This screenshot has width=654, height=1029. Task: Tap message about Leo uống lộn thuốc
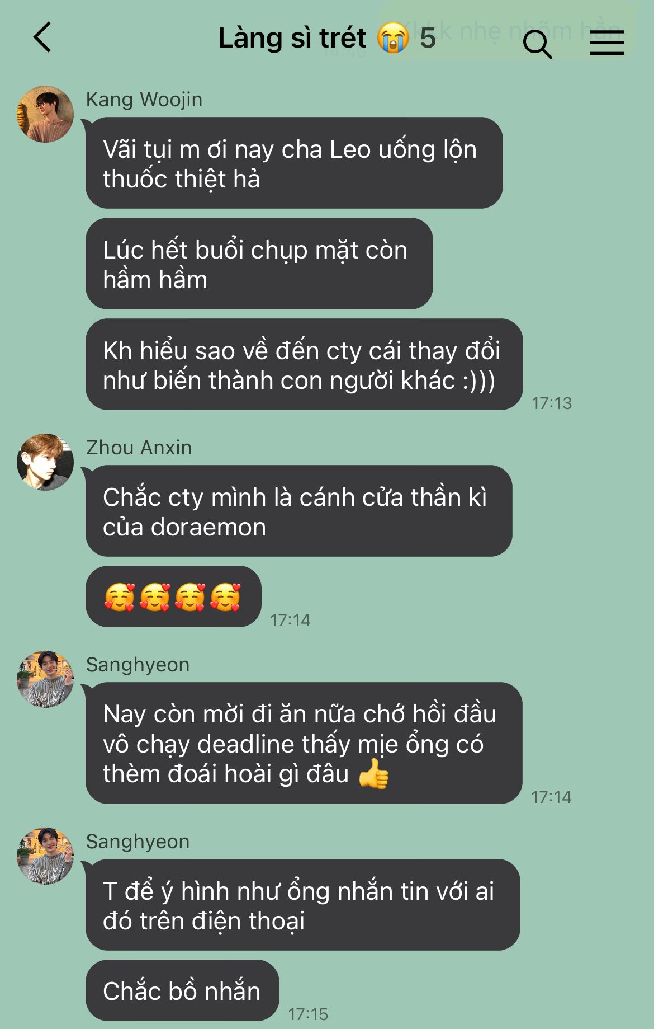point(294,163)
